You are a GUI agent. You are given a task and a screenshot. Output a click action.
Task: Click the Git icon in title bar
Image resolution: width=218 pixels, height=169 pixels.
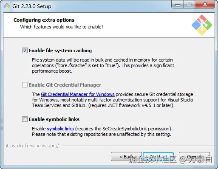point(7,6)
